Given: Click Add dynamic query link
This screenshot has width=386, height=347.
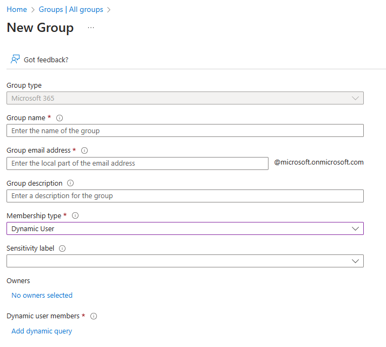Looking at the screenshot, I should [x=42, y=331].
